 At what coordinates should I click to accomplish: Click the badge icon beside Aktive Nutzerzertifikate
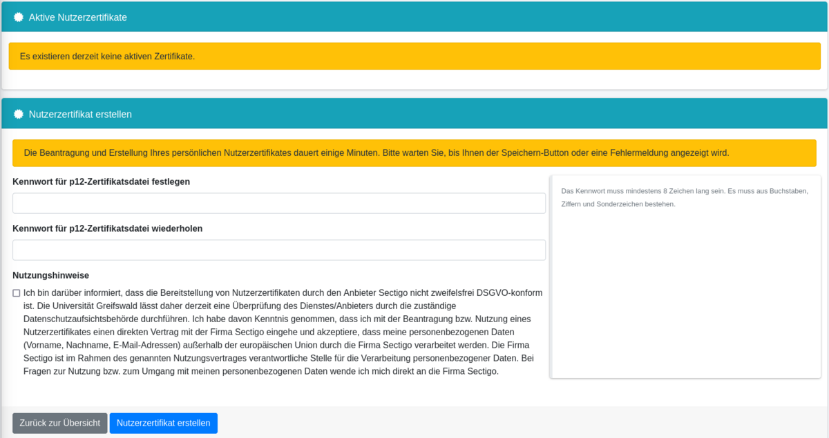coord(19,17)
